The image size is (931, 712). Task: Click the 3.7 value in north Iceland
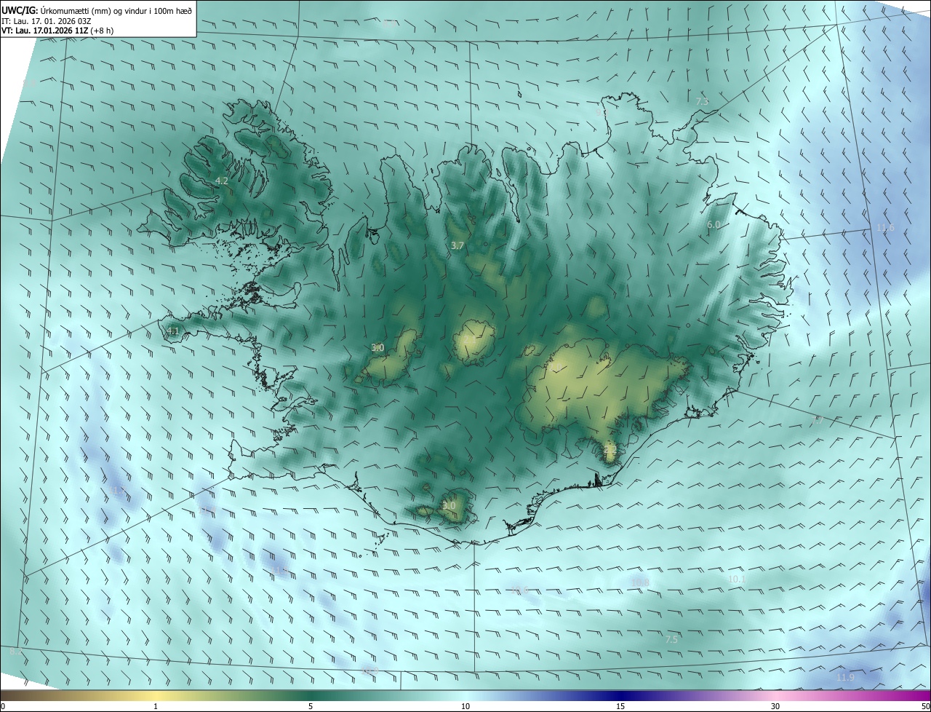pos(457,246)
